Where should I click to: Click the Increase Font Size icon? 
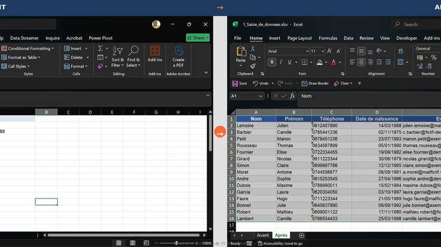tap(330, 51)
